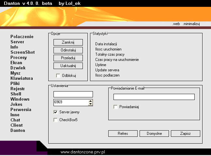Click the Zamknij button
Image resolution: width=211 pixels, height=156 pixels.
(x=68, y=42)
